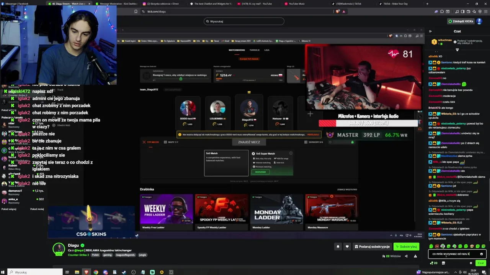The width and height of the screenshot is (490, 275).
Task: Open the emoji picker in chat input
Action: pyautogui.click(x=482, y=254)
